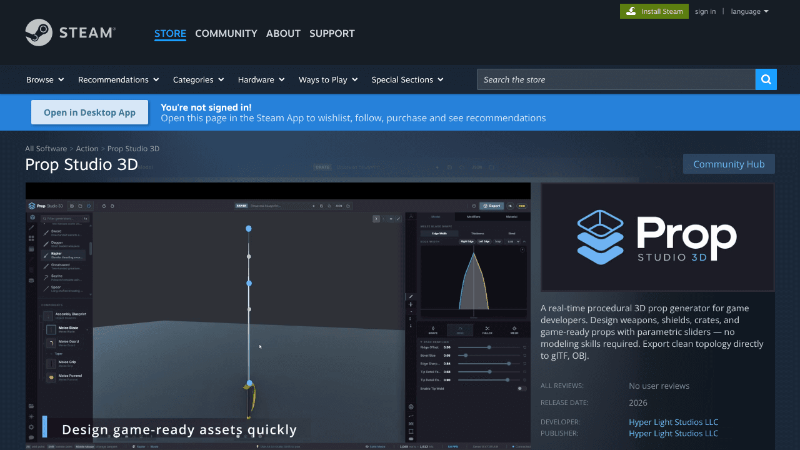Open the SUPPORT menu

pos(332,33)
